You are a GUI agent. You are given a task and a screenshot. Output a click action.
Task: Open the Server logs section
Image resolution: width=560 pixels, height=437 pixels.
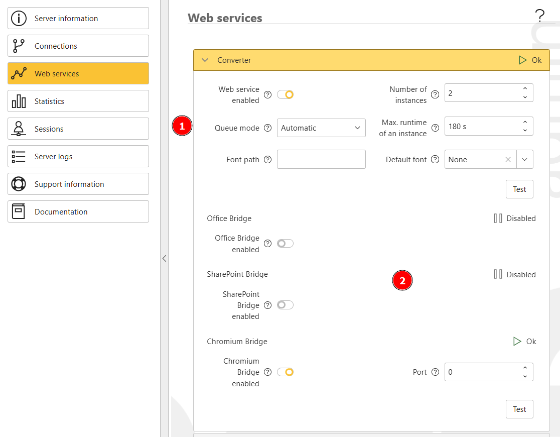click(x=78, y=156)
